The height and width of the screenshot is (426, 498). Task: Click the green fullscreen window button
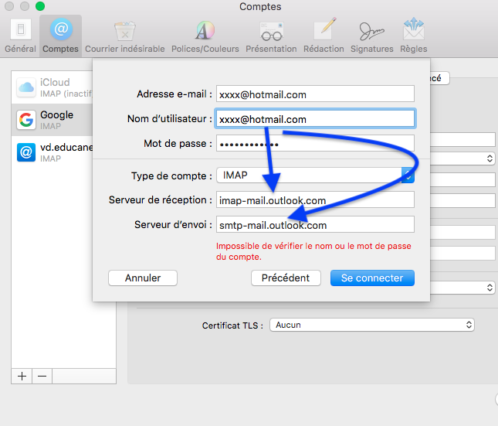(40, 6)
